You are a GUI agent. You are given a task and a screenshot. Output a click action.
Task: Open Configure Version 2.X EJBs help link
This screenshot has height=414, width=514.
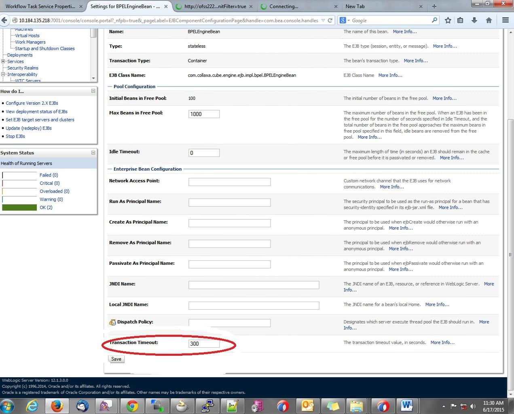point(32,103)
